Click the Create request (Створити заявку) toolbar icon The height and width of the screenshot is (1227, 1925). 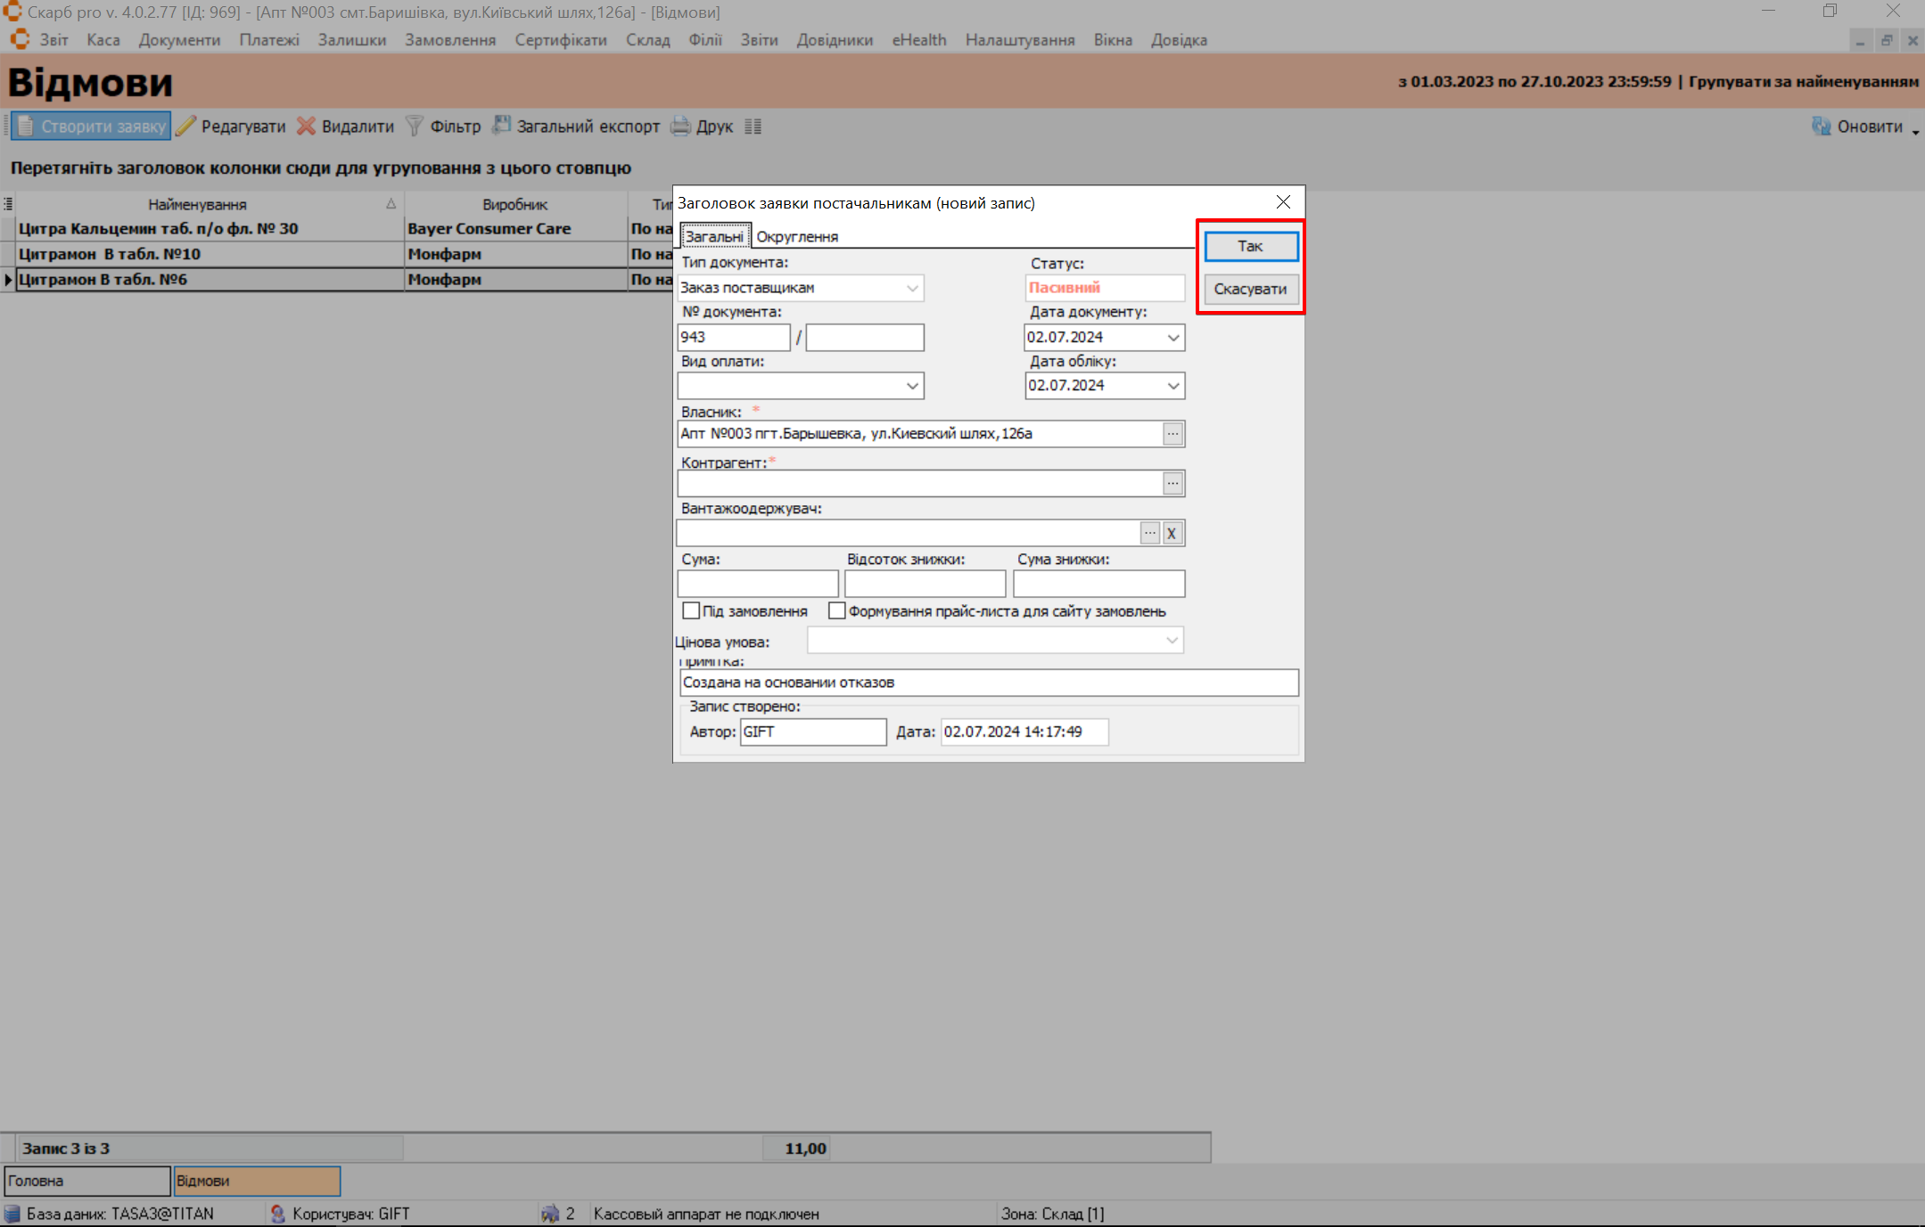26,127
